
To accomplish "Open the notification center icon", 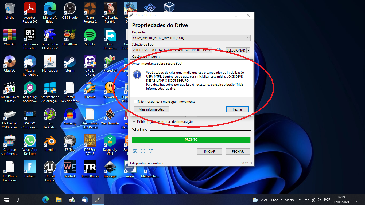I will (x=356, y=200).
